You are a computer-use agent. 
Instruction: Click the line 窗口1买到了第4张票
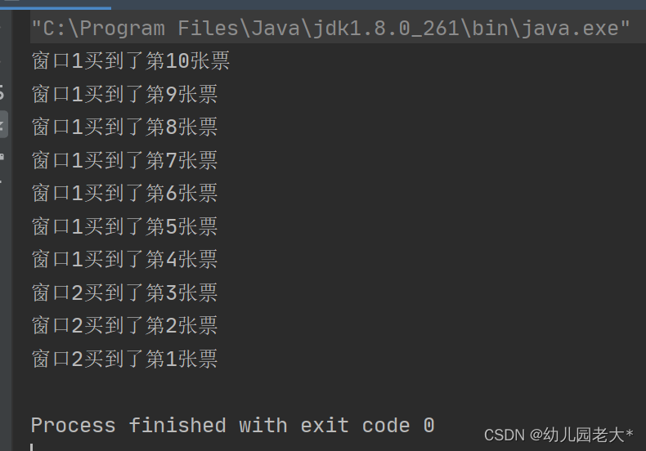pyautogui.click(x=124, y=259)
